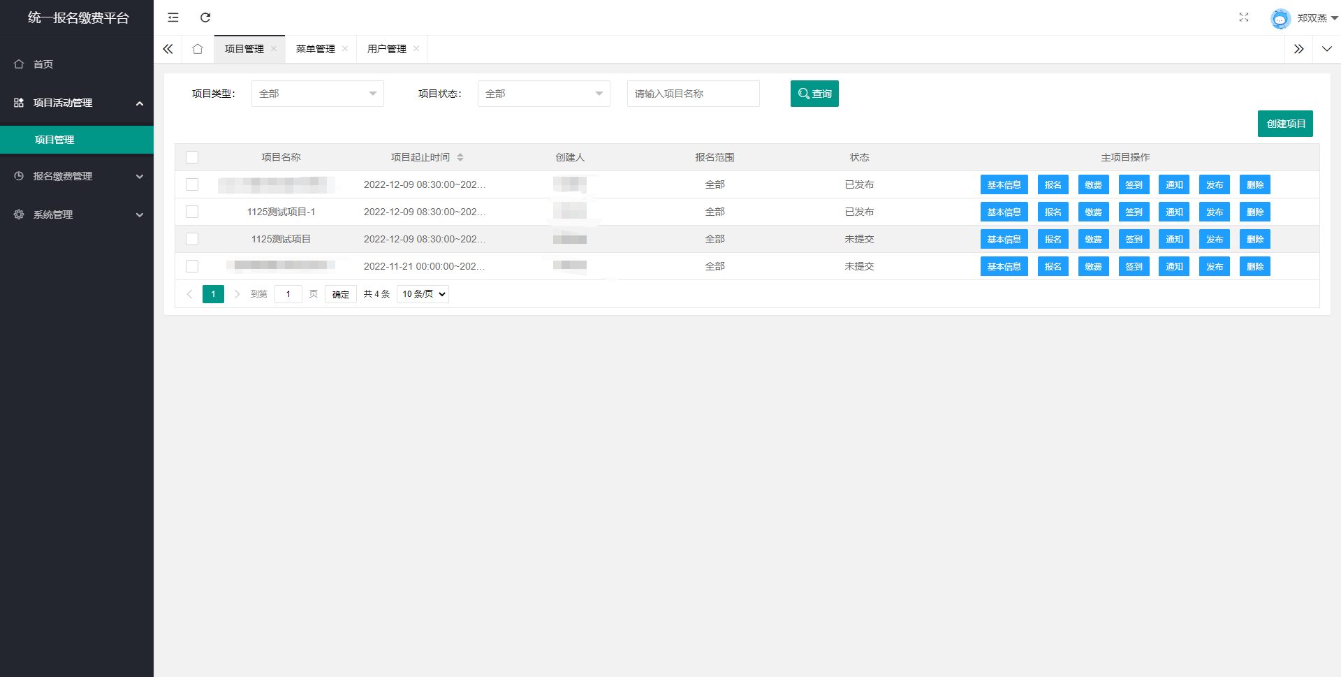Select 项目管理 in the sidebar submenu

[77, 140]
